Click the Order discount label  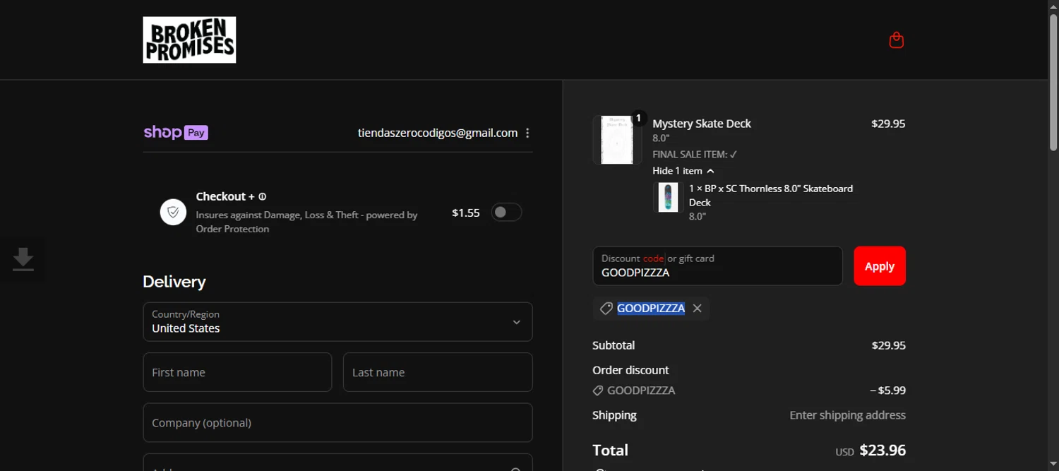coord(630,370)
